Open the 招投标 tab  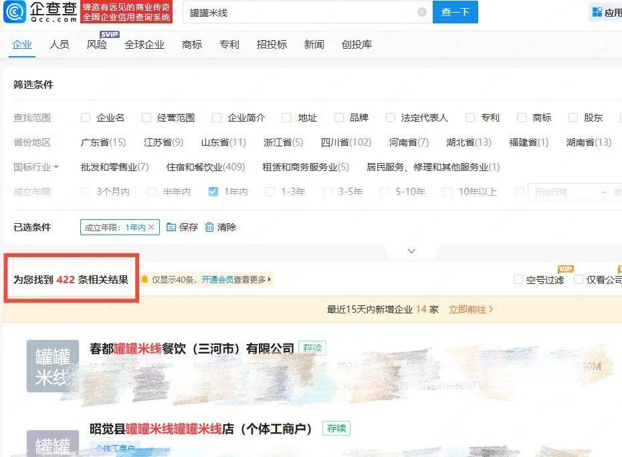(272, 45)
